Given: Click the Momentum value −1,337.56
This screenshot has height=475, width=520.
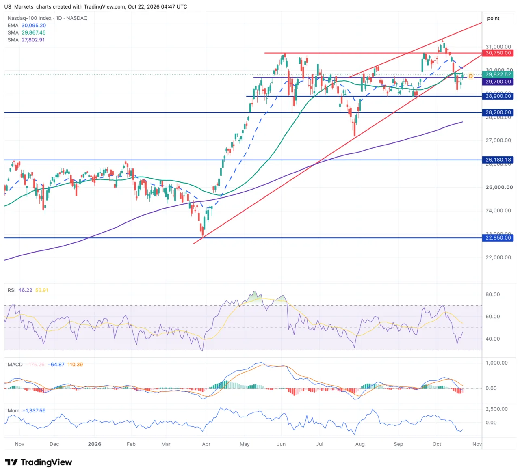Looking at the screenshot, I should coord(34,411).
